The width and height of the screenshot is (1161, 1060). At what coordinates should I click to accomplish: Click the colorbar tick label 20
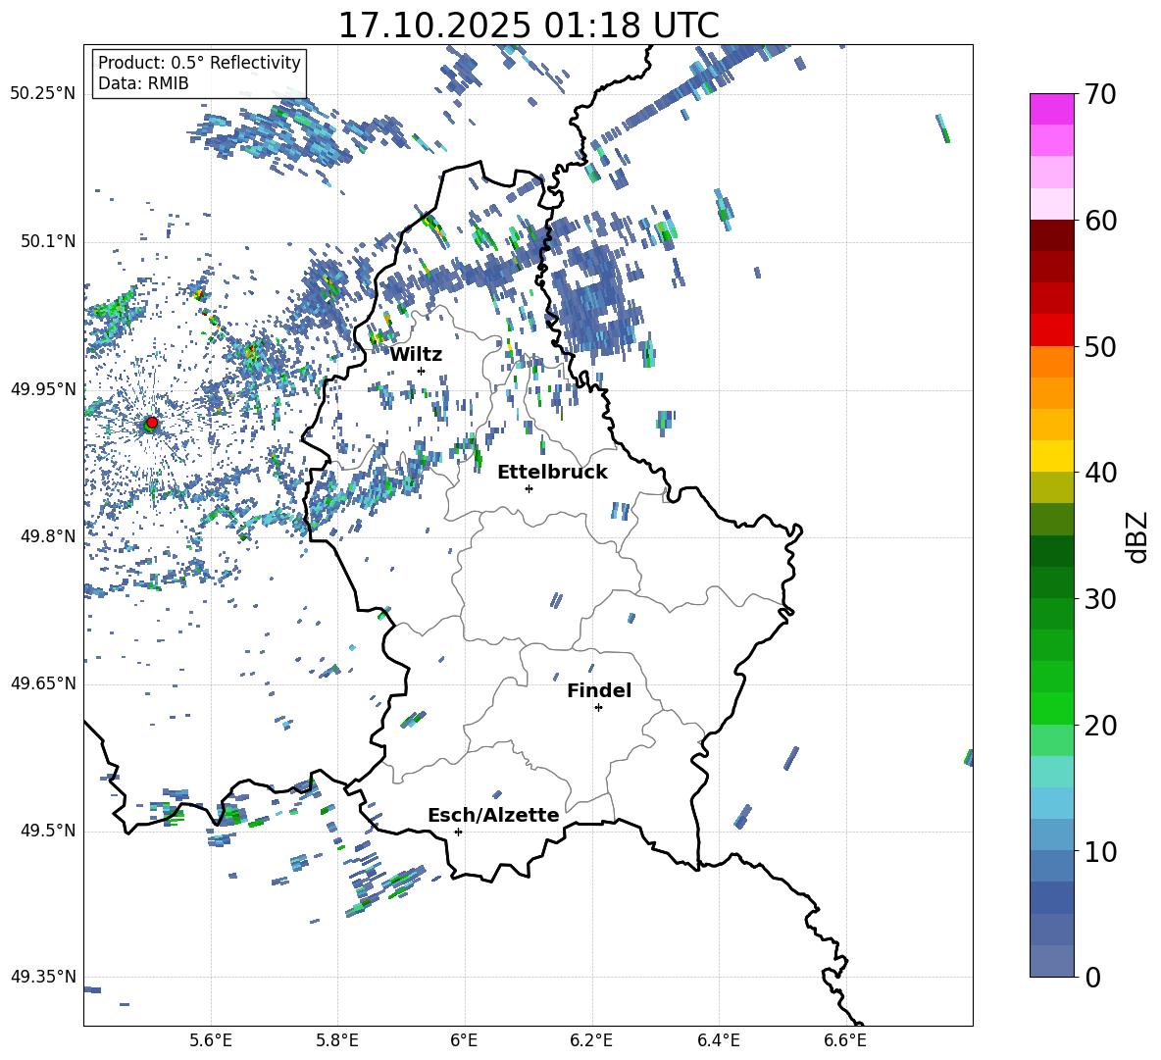point(1100,725)
